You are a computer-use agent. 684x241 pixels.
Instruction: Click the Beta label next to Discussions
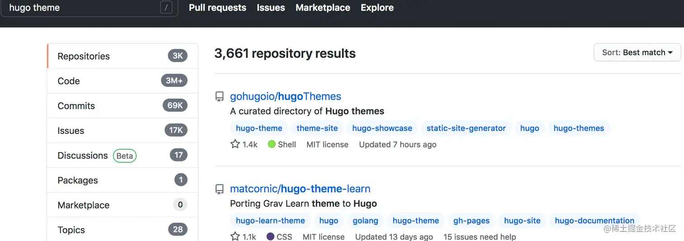click(124, 156)
